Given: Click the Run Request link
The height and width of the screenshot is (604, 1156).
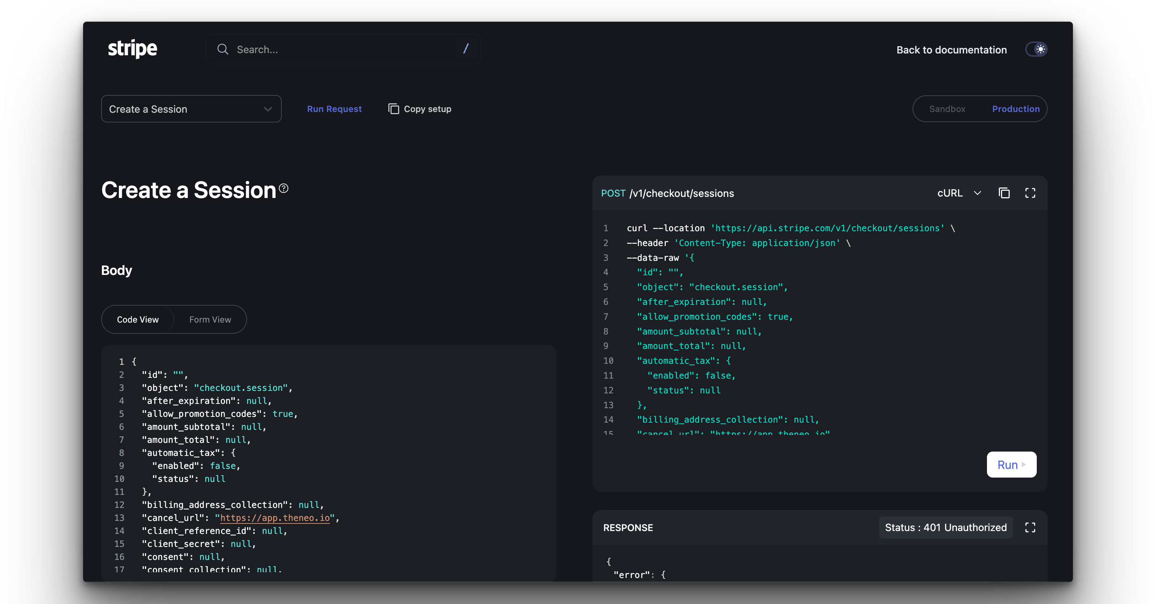Looking at the screenshot, I should [334, 109].
